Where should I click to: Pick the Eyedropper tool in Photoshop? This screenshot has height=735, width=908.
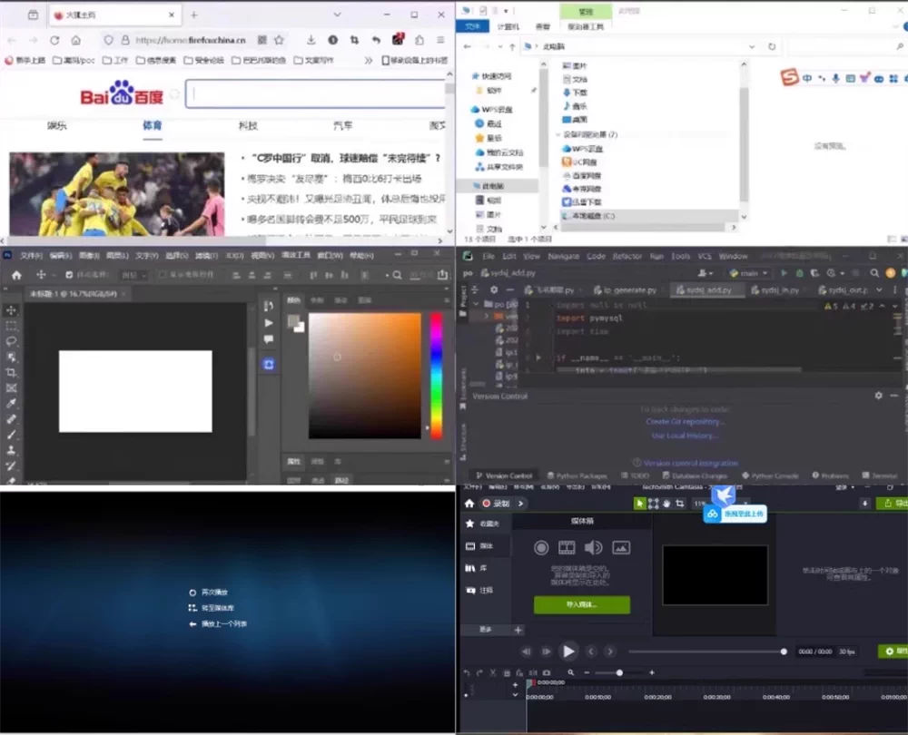click(12, 404)
